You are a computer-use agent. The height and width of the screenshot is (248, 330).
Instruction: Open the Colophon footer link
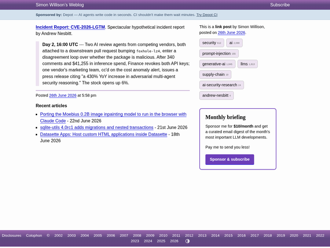pyautogui.click(x=34, y=236)
